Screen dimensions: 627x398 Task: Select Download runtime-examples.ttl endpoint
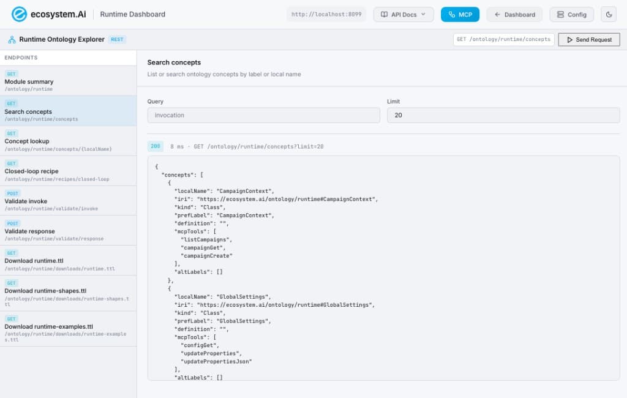click(69, 329)
